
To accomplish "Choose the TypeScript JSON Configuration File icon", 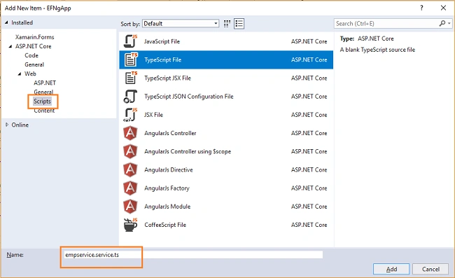I will [130, 97].
